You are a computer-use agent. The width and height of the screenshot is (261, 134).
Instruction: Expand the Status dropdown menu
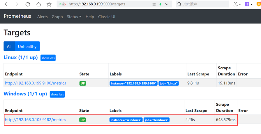(x=74, y=17)
